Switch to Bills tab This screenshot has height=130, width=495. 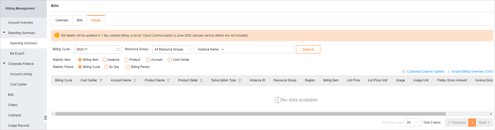coord(80,20)
